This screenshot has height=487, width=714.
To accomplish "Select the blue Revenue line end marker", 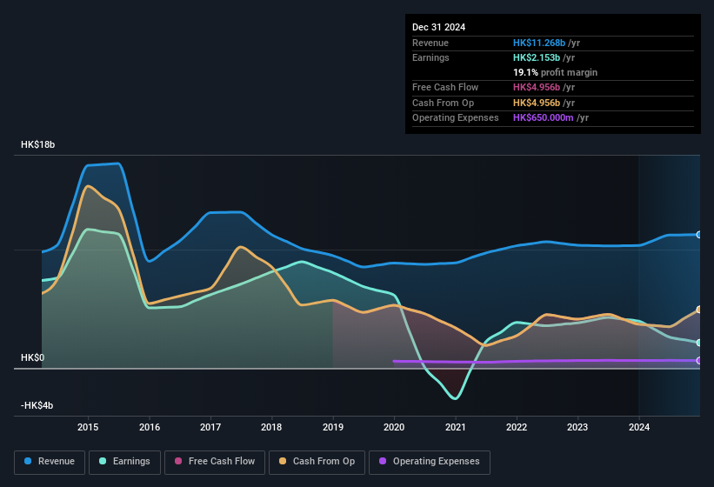I will 699,235.
